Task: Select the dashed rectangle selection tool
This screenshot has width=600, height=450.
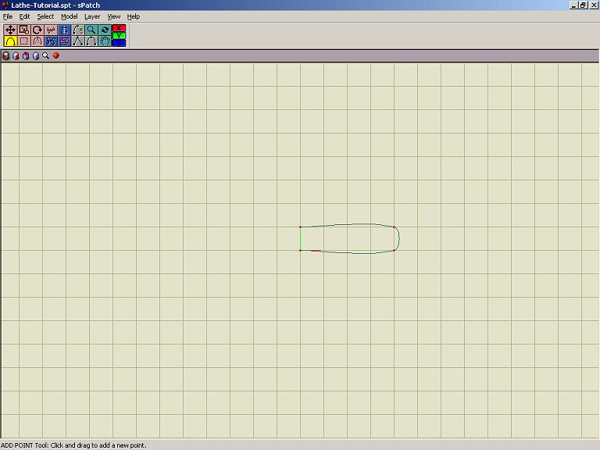Action: pyautogui.click(x=24, y=41)
